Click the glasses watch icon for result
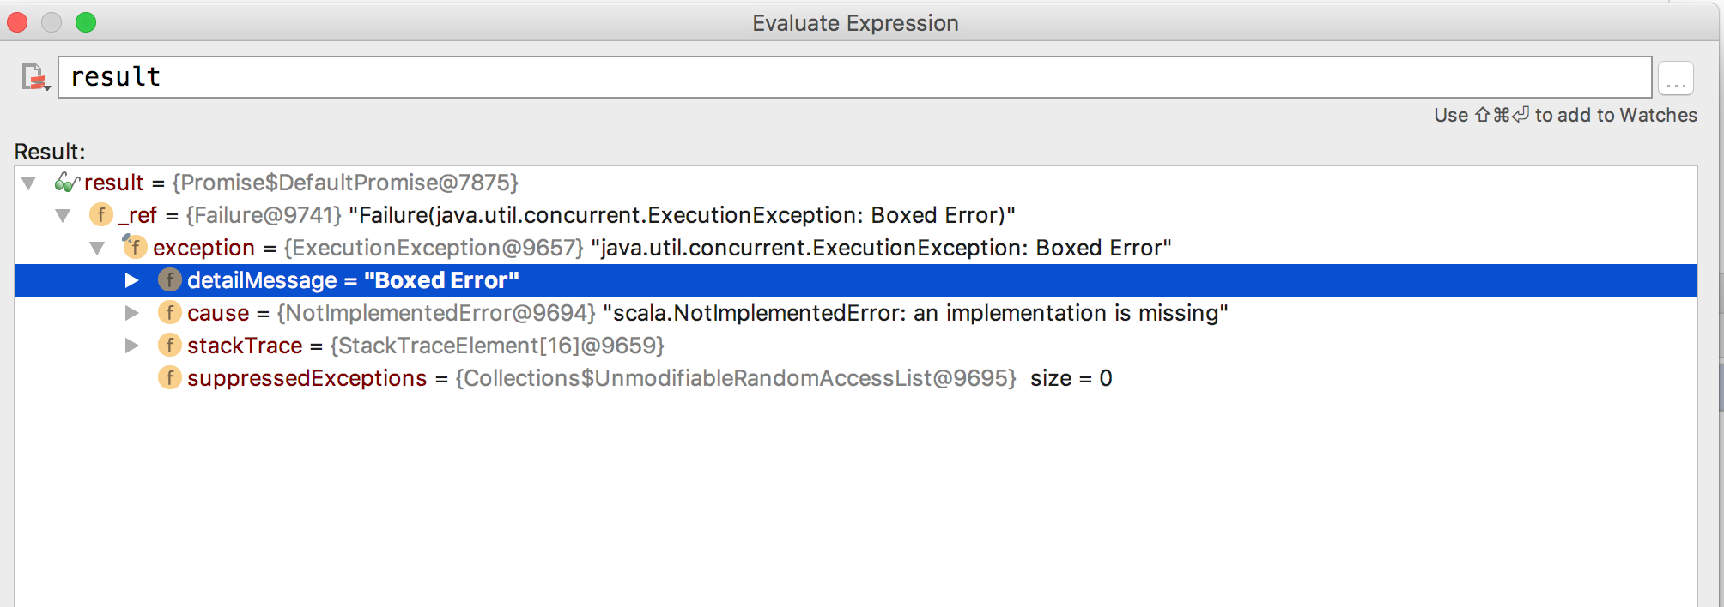The width and height of the screenshot is (1724, 607). coord(67,183)
